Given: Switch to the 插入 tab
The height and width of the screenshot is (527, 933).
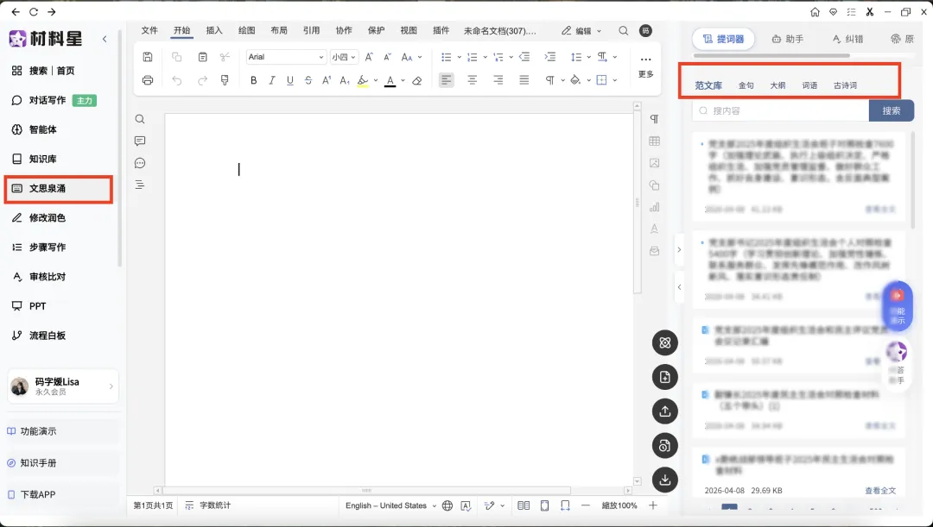Looking at the screenshot, I should coord(214,30).
